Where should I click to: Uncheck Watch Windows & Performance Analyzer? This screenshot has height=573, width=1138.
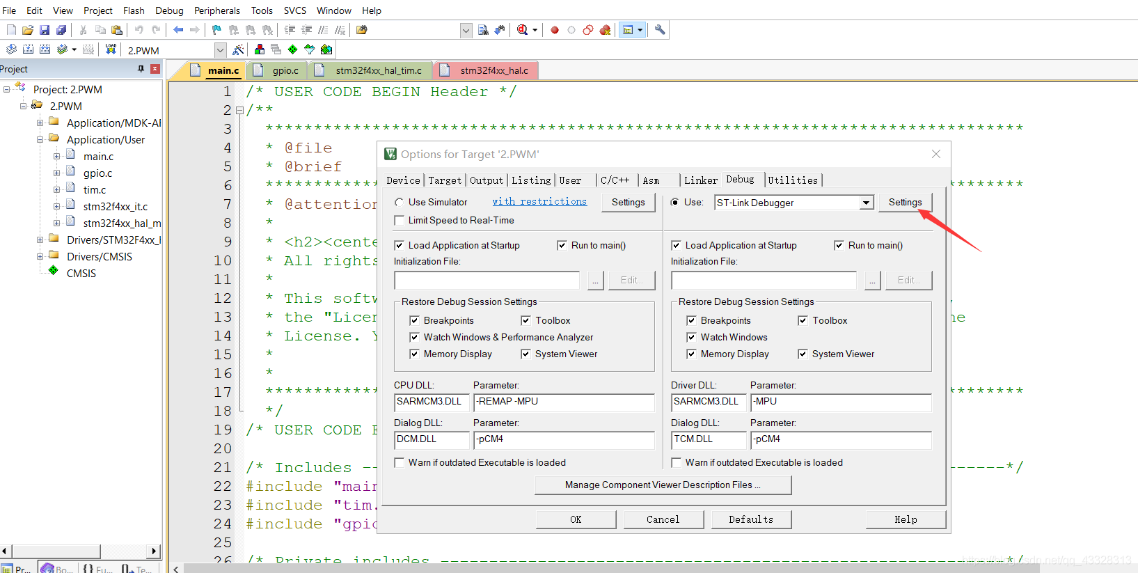[x=414, y=338]
